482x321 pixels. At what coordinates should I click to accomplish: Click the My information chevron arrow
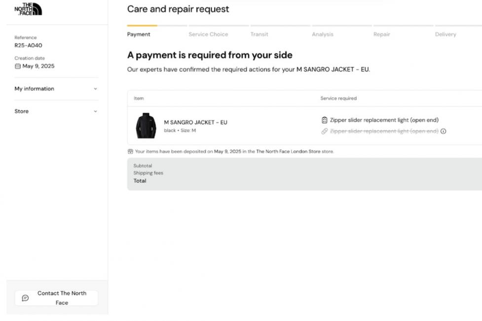tap(95, 89)
